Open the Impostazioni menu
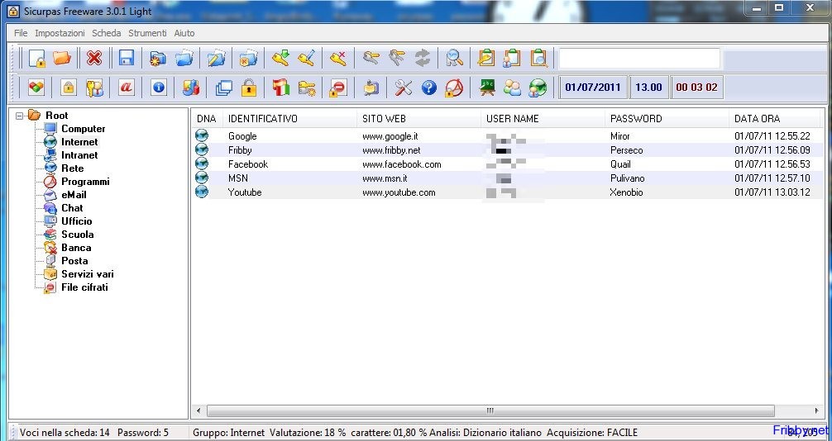Screen dimensions: 832x441 pyautogui.click(x=60, y=33)
